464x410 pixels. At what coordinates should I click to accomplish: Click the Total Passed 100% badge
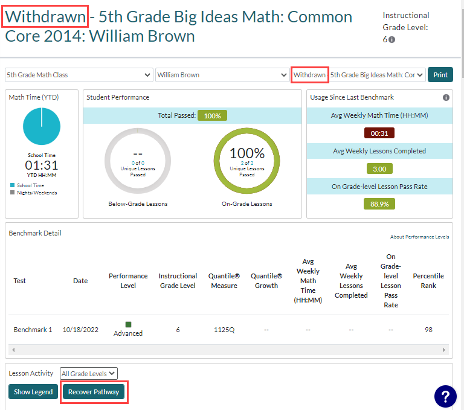212,116
